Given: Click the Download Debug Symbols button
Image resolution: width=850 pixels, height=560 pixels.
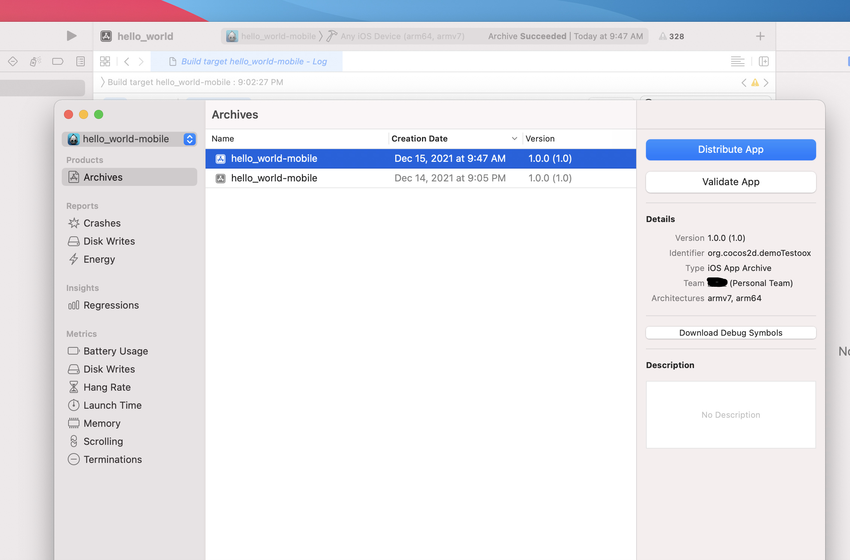Looking at the screenshot, I should click(x=730, y=333).
